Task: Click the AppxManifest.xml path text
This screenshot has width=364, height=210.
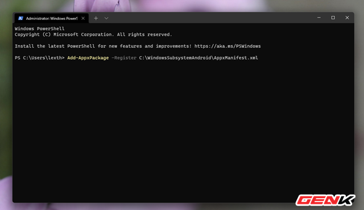Action: click(198, 58)
